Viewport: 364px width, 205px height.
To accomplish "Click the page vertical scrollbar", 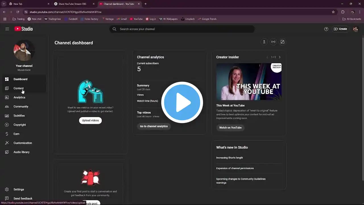I will 363,108.
